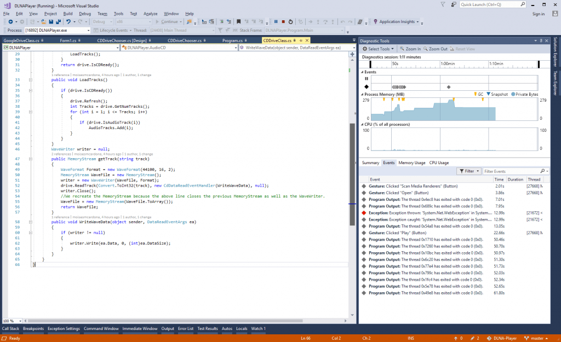561x342 pixels.
Task: Switch to the Memory Usage tab
Action: tap(411, 163)
